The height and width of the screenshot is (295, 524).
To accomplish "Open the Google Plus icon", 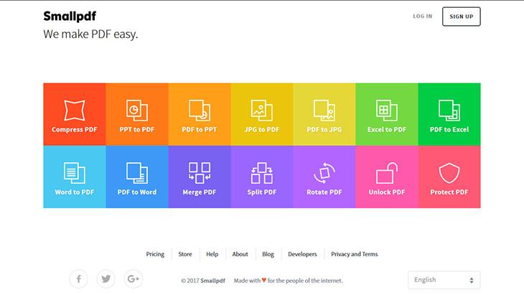I will coord(134,278).
